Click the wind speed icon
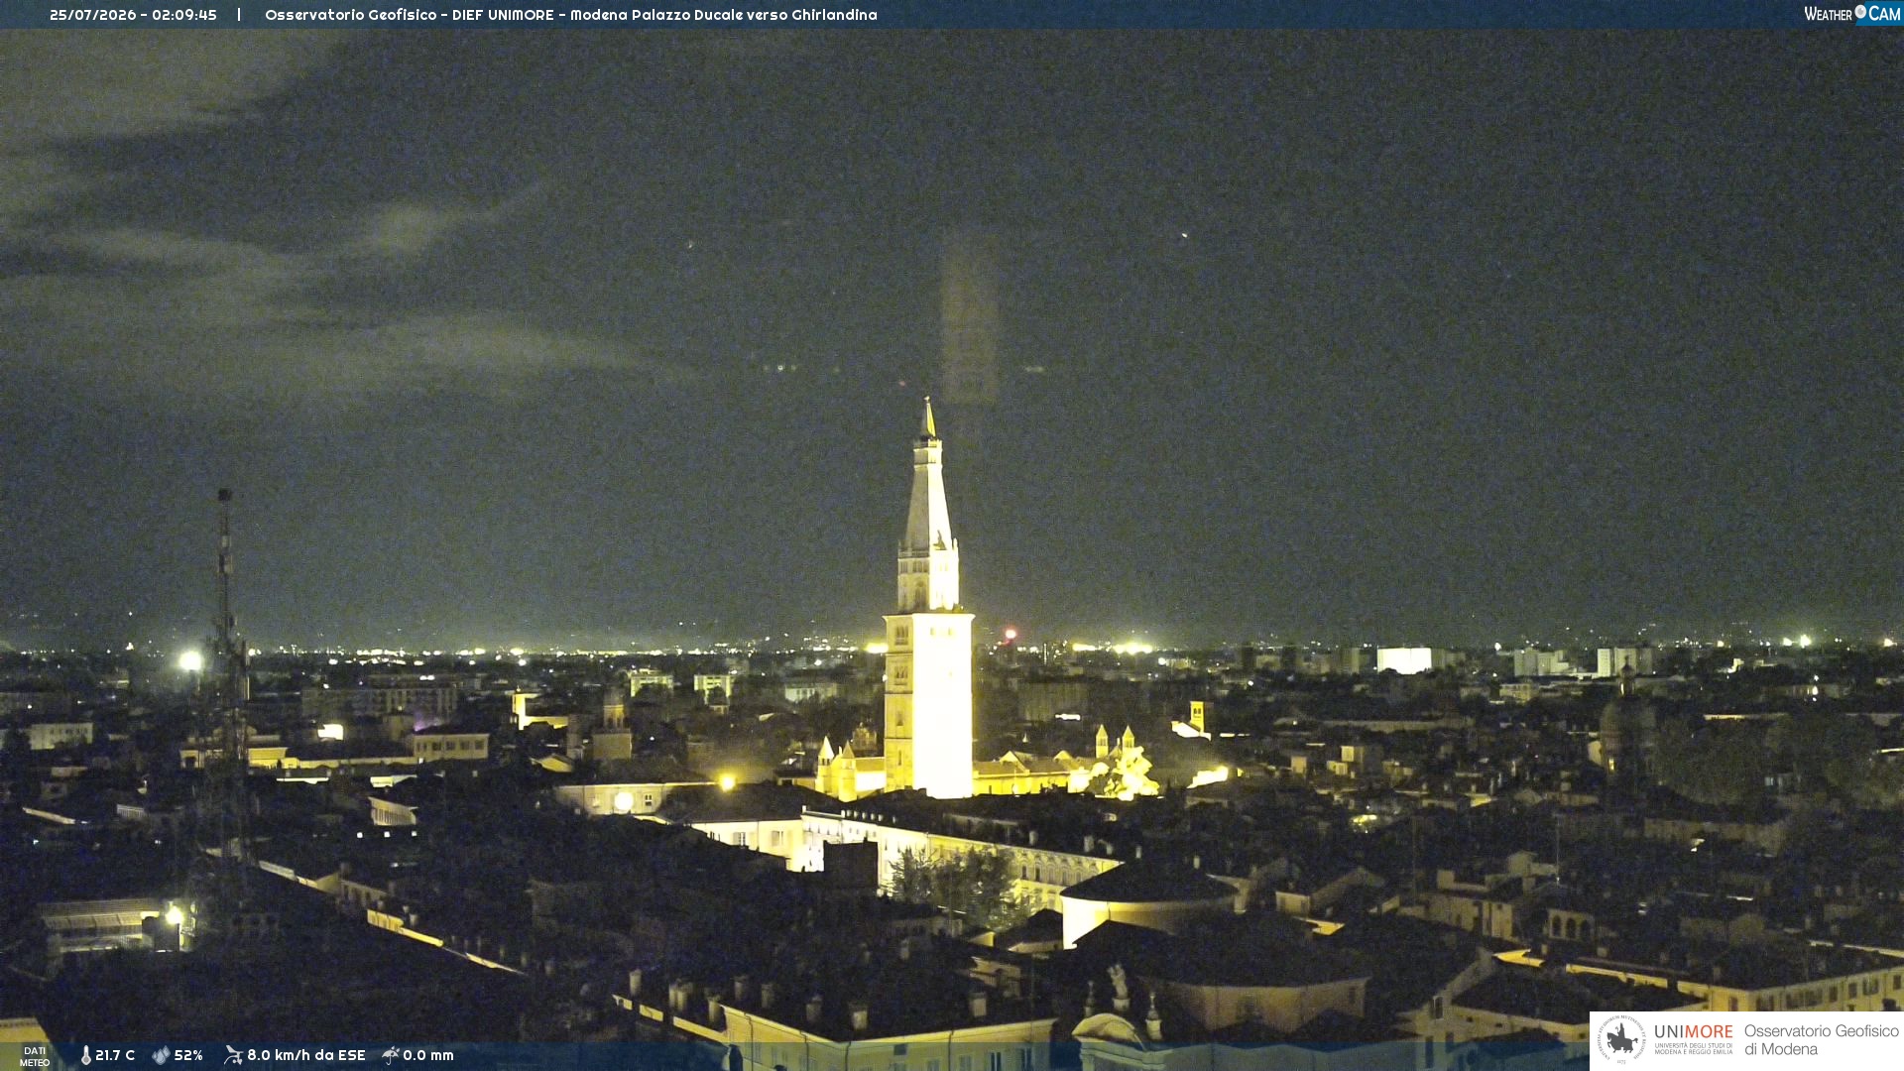This screenshot has height=1071, width=1904. pyautogui.click(x=233, y=1055)
